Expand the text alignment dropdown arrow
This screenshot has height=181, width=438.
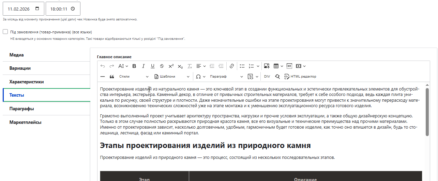[205, 66]
